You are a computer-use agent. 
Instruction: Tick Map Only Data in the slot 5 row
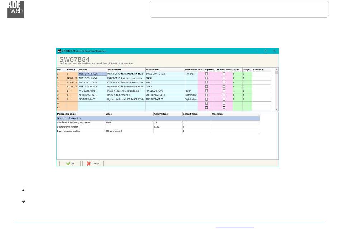[207, 108]
